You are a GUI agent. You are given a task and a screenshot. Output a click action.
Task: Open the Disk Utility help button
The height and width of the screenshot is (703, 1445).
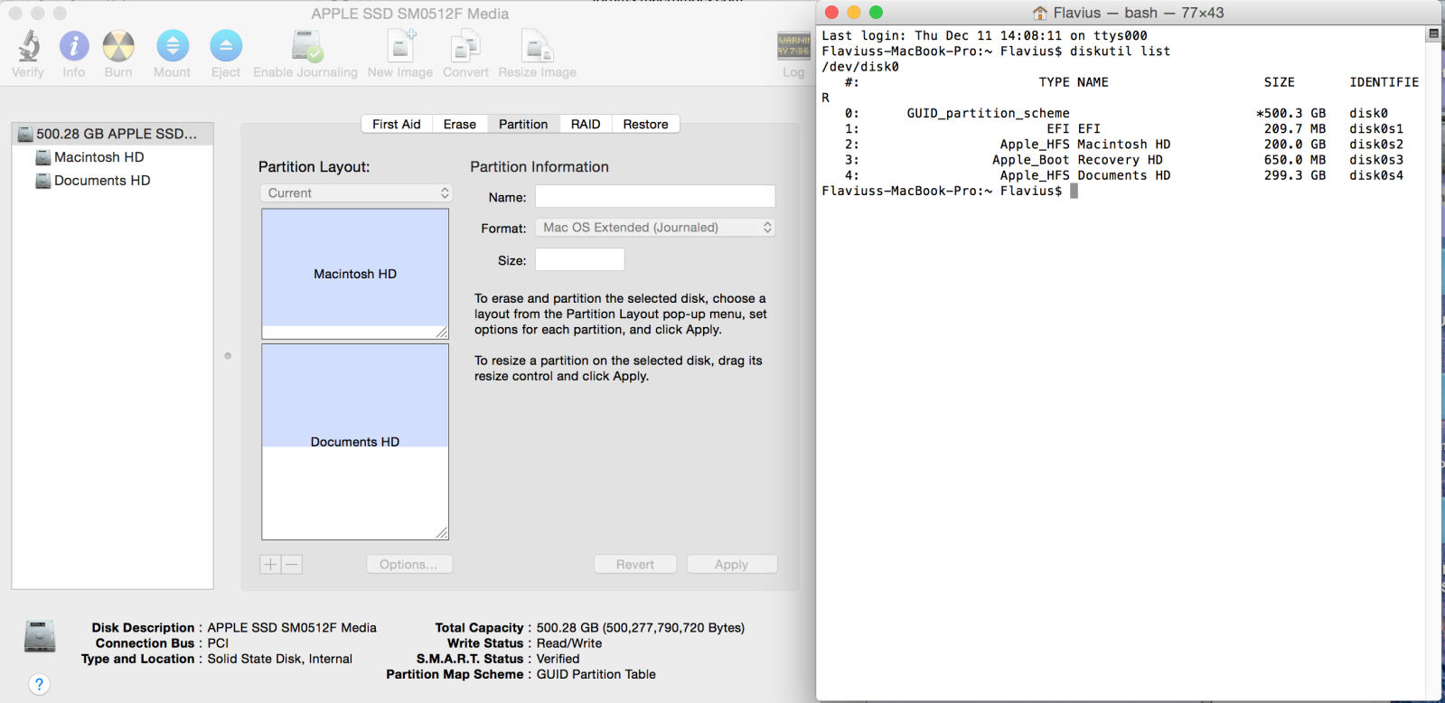click(x=39, y=684)
